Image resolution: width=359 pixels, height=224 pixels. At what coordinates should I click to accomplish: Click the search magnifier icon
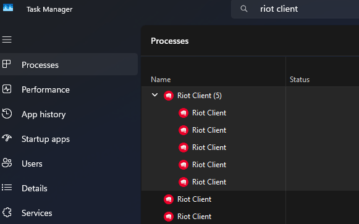(x=244, y=9)
